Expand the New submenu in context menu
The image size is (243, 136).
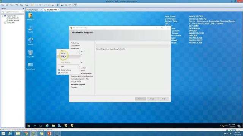coord(69,66)
